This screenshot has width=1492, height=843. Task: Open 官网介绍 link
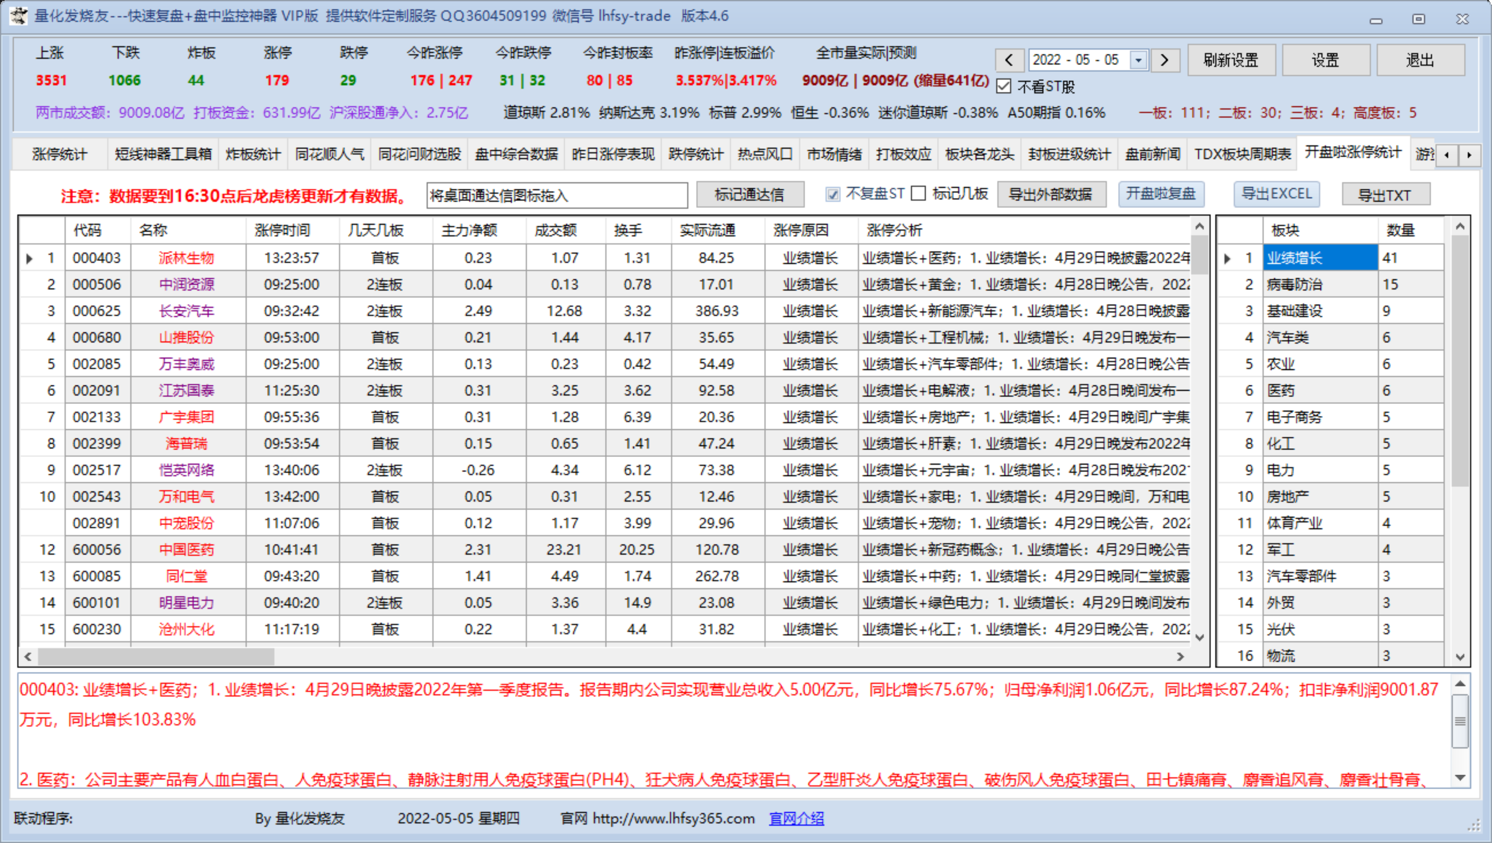pos(797,819)
